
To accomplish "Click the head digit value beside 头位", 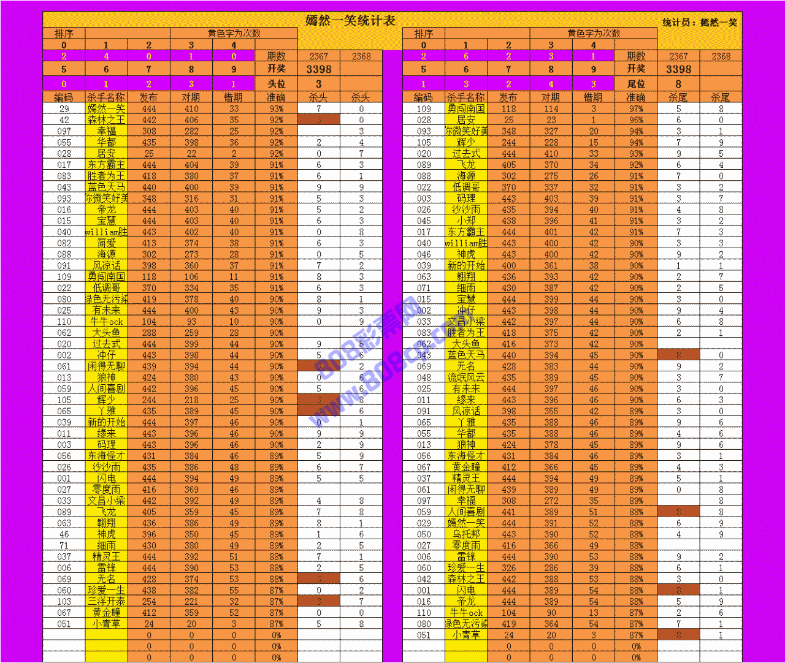I will (x=318, y=83).
